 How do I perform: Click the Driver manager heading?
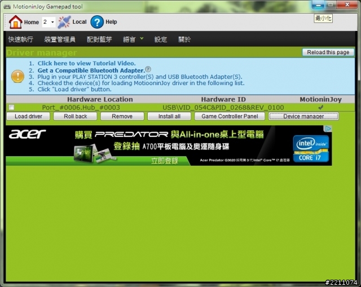coord(41,52)
